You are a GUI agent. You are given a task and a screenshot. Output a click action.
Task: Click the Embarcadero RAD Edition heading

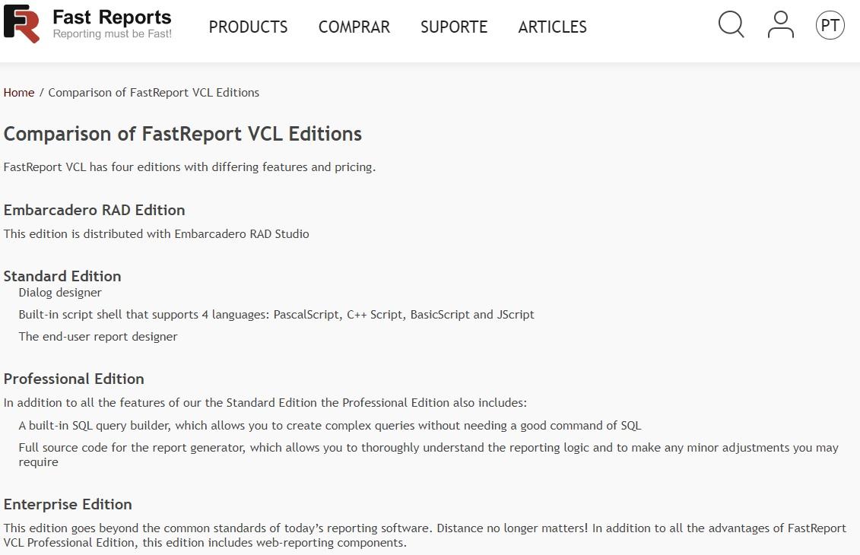click(94, 210)
